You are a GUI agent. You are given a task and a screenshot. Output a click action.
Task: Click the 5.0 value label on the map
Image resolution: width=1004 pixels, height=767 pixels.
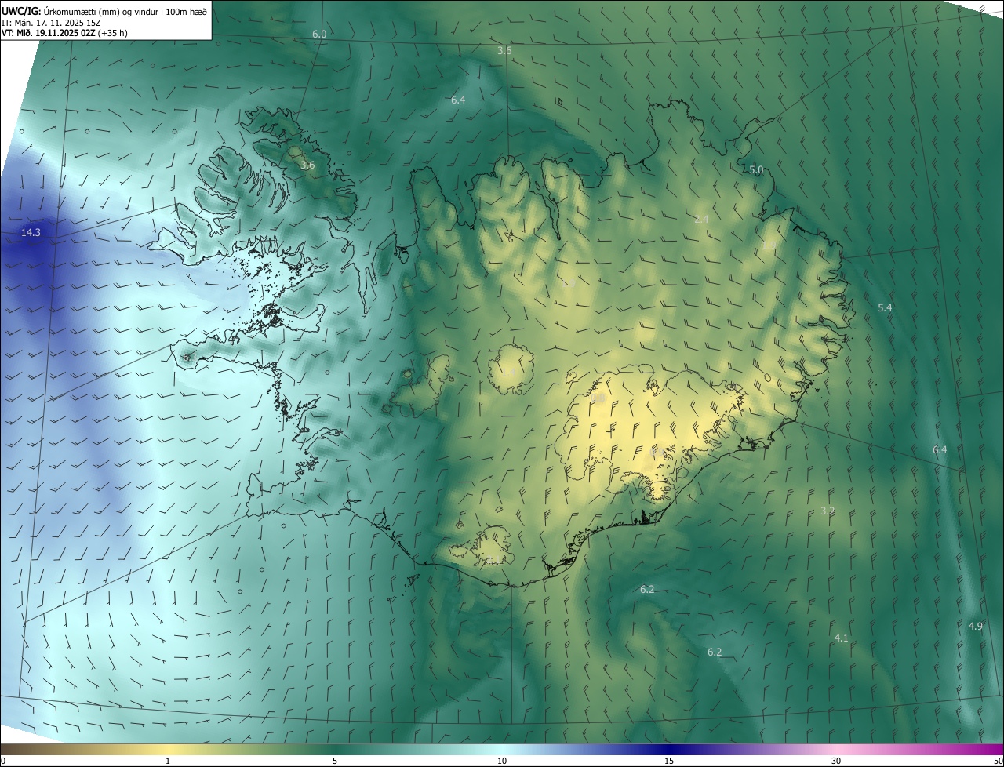pyautogui.click(x=756, y=169)
